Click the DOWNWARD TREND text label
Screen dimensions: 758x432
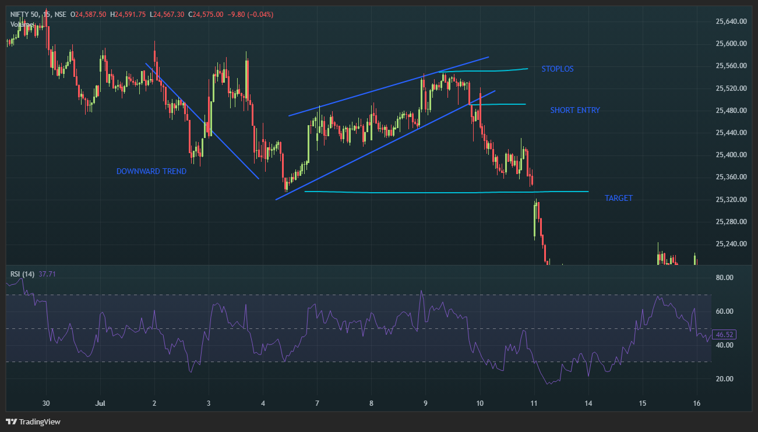[x=151, y=172]
